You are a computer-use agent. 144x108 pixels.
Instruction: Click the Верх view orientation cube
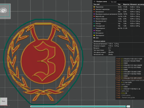click(x=4, y=101)
